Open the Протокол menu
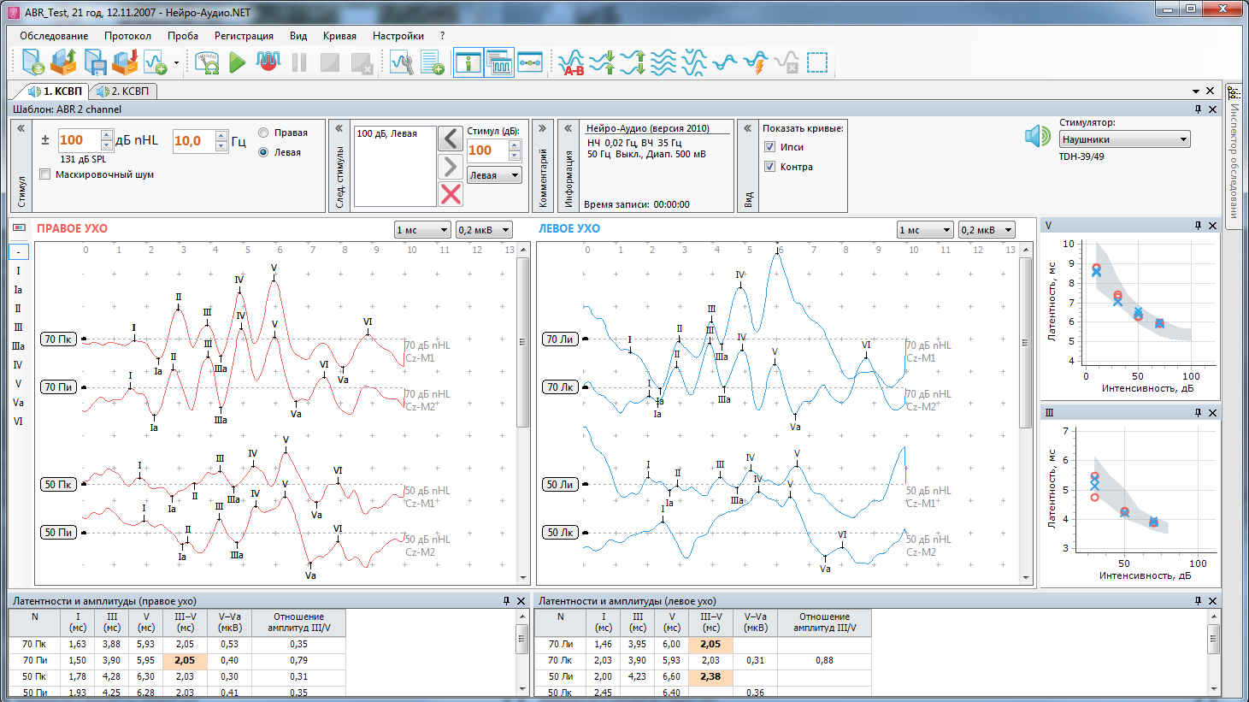This screenshot has height=702, width=1249. pos(127,36)
